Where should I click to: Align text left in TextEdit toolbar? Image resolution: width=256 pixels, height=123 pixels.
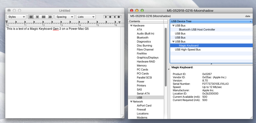(31, 17)
